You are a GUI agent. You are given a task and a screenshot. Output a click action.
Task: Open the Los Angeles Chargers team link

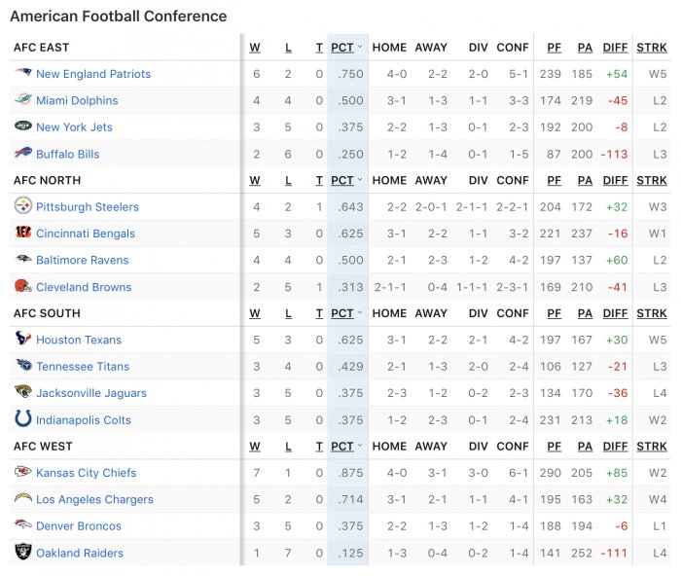(x=94, y=499)
